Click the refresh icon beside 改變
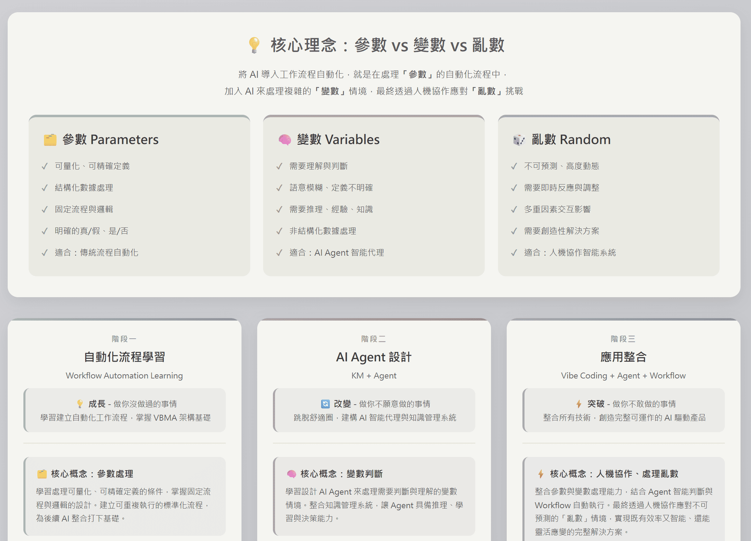This screenshot has width=751, height=541. (x=325, y=404)
